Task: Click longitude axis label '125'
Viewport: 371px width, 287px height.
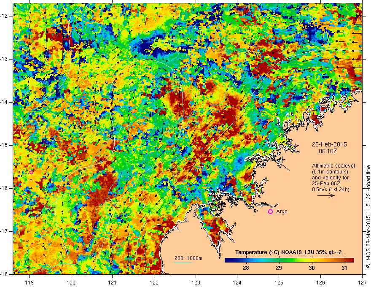Action: click(279, 282)
